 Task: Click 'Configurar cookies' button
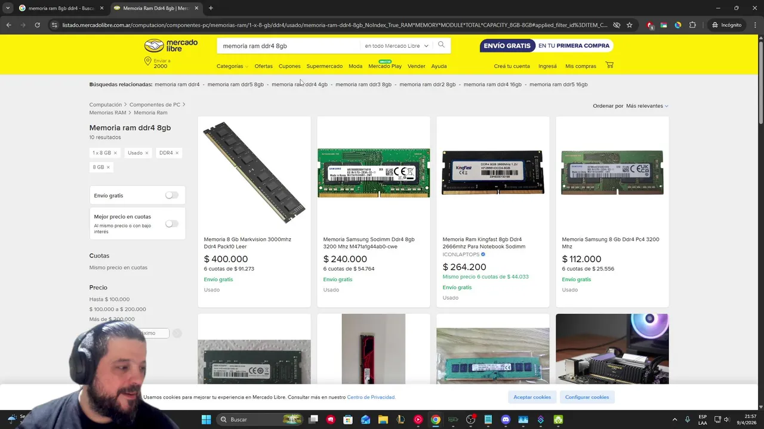pyautogui.click(x=587, y=397)
